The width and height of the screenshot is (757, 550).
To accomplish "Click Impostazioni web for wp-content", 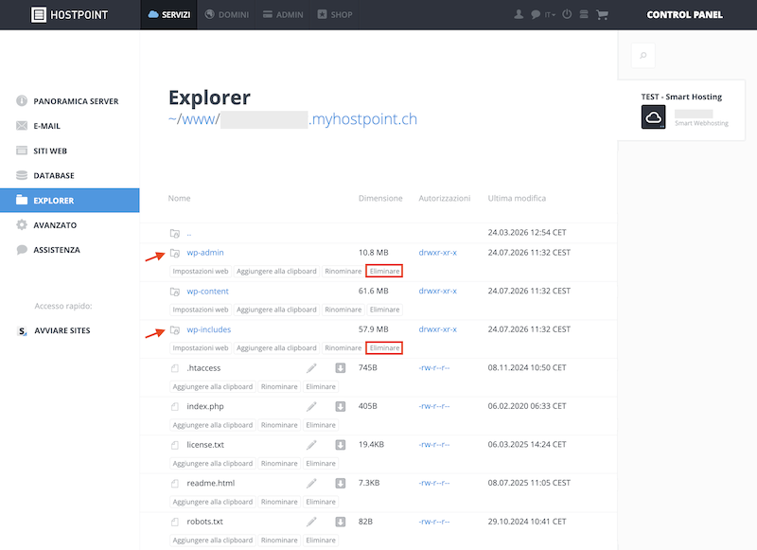I will pos(201,310).
